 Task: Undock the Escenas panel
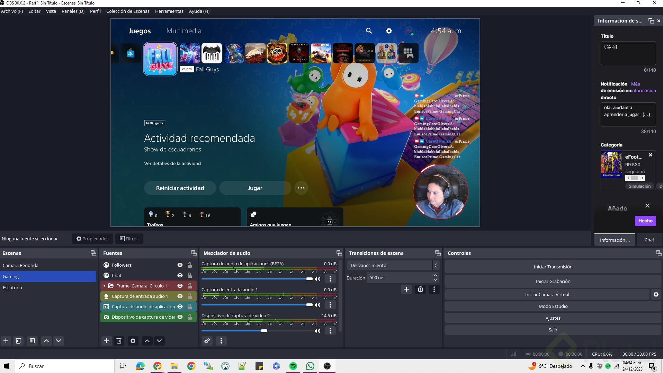tap(93, 253)
